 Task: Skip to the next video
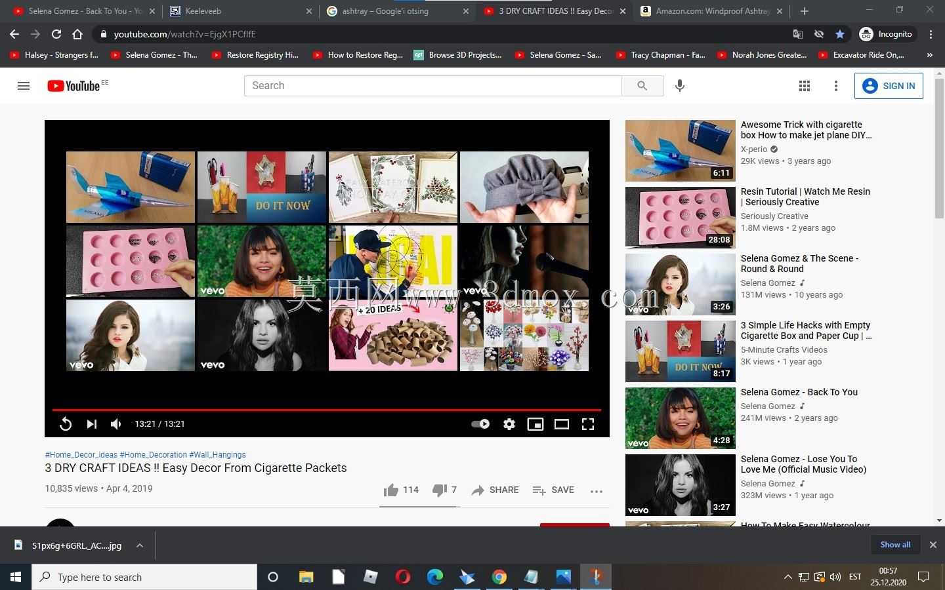[x=91, y=424]
